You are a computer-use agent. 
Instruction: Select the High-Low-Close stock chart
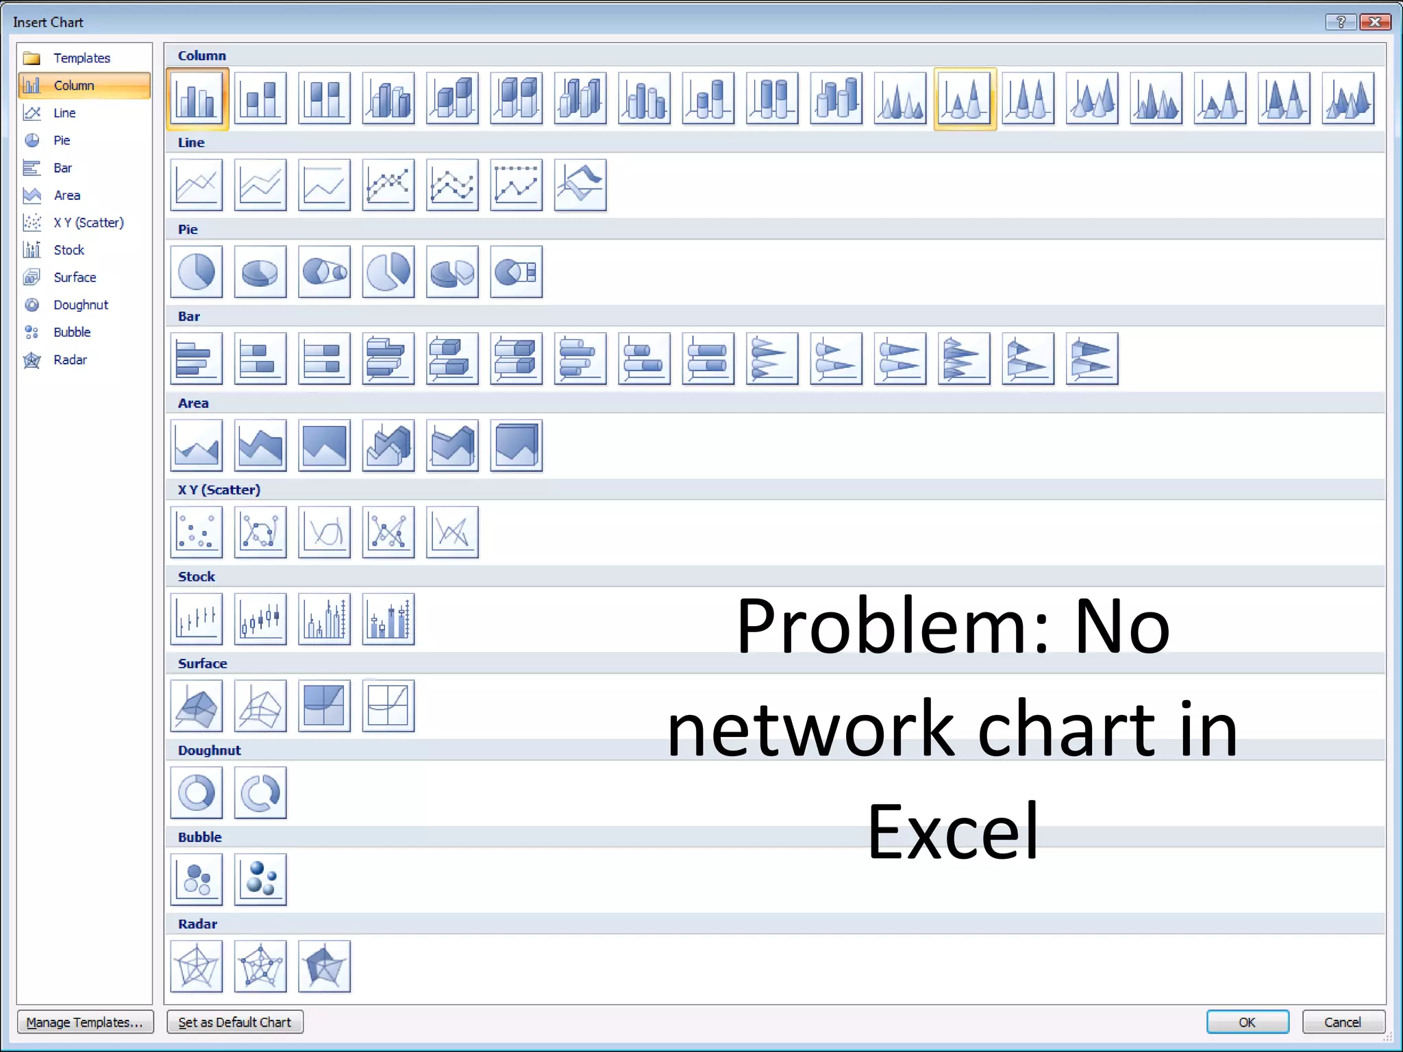pyautogui.click(x=197, y=619)
